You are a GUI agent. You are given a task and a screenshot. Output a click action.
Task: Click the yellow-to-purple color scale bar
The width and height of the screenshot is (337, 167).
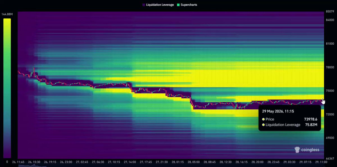(7, 88)
